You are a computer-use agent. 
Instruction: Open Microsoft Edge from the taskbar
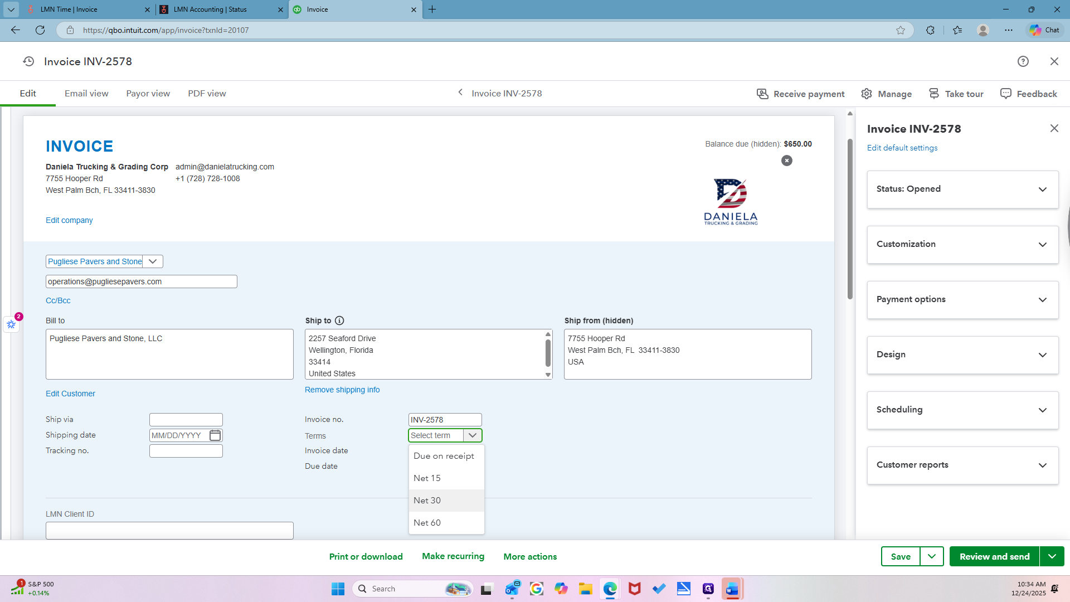click(610, 589)
